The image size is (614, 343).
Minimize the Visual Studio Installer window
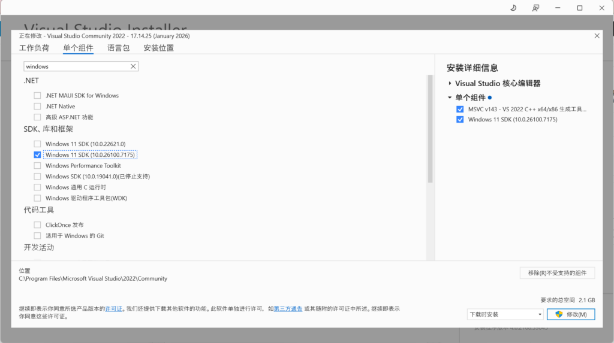click(558, 8)
